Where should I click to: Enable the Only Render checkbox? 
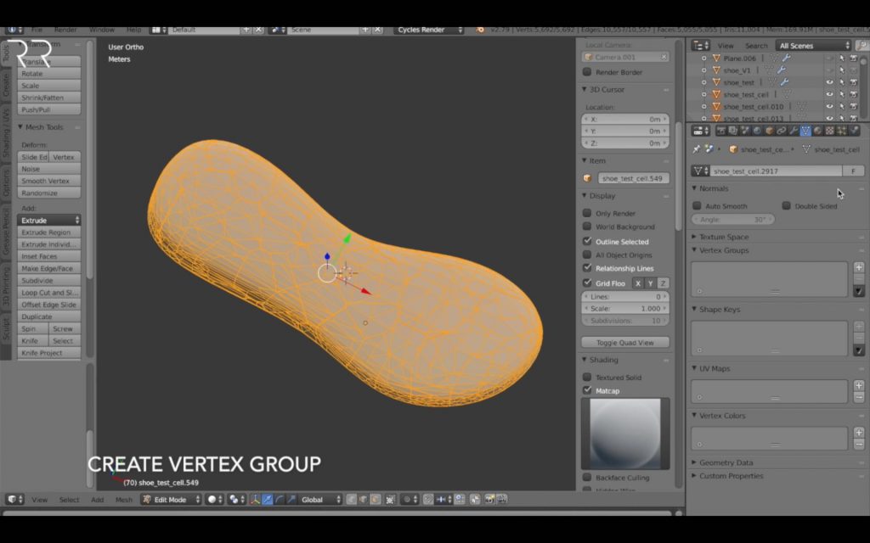click(x=587, y=213)
